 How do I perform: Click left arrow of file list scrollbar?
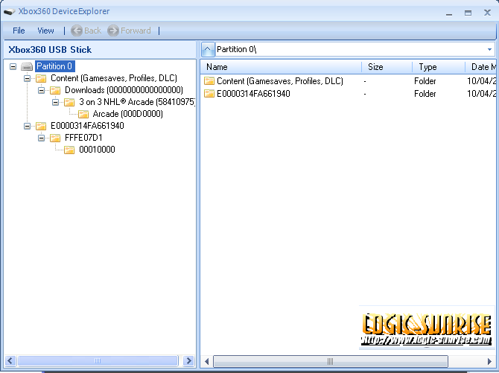[x=207, y=362]
